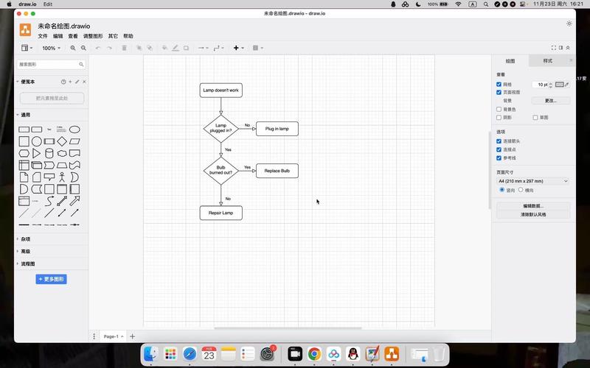The image size is (590, 368).
Task: Open the 100% zoom level dropdown
Action: coord(51,48)
